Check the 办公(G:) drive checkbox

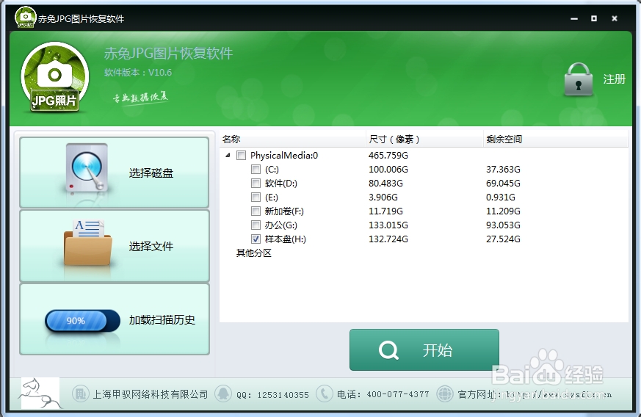click(256, 225)
